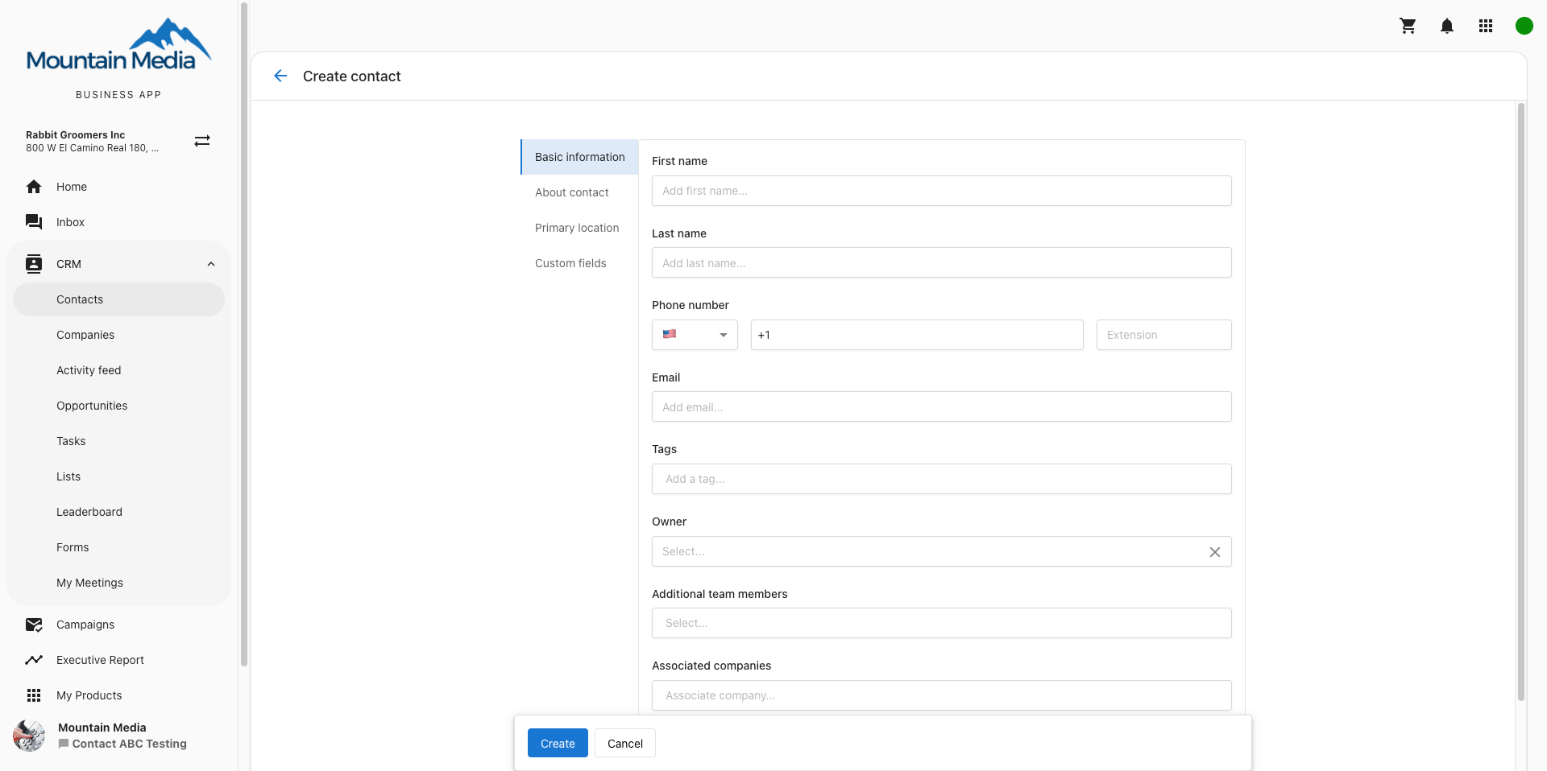
Task: Click the Home house icon
Action: [x=34, y=187]
